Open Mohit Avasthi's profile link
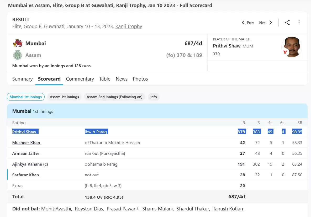 (56, 209)
